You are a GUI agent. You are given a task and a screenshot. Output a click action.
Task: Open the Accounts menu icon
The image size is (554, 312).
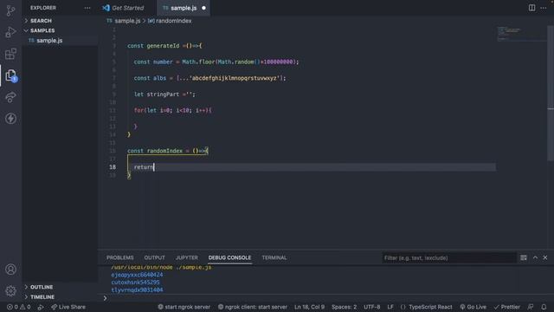pyautogui.click(x=10, y=270)
